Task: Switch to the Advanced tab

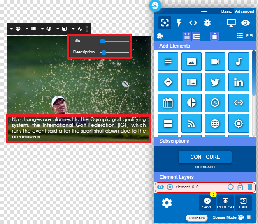Action: pyautogui.click(x=244, y=11)
